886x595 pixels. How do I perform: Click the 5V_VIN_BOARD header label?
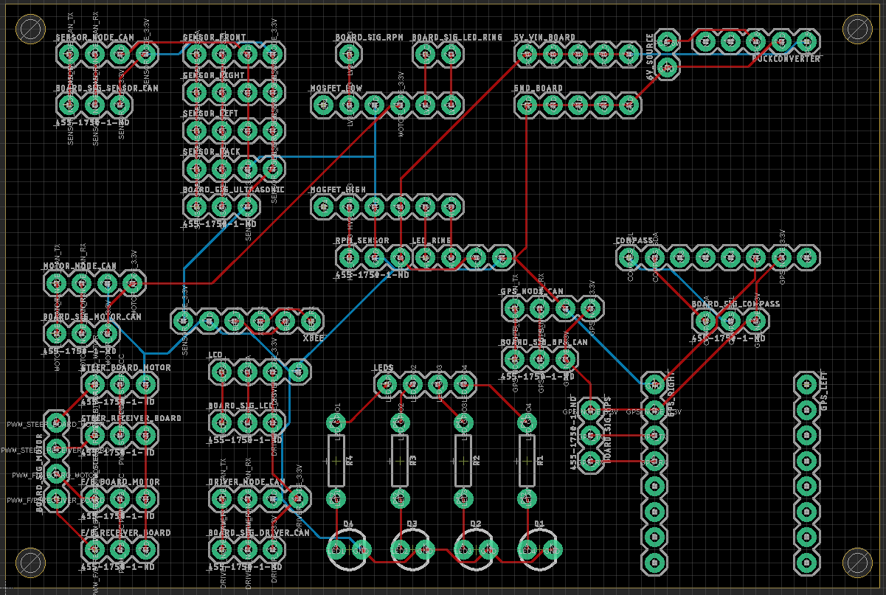pos(544,37)
